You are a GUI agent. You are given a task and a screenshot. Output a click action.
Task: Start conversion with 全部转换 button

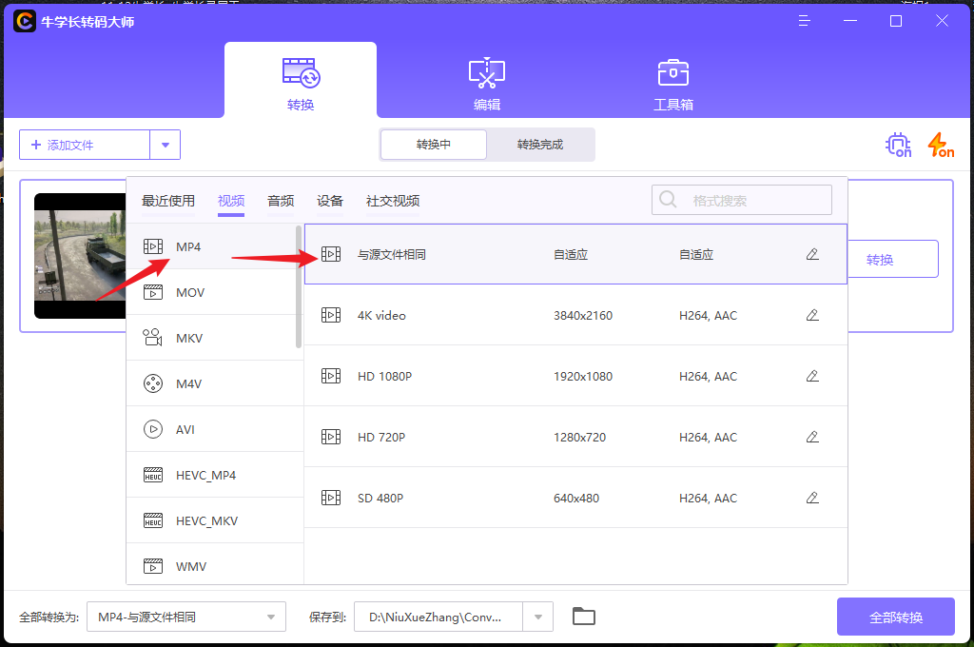pos(895,616)
